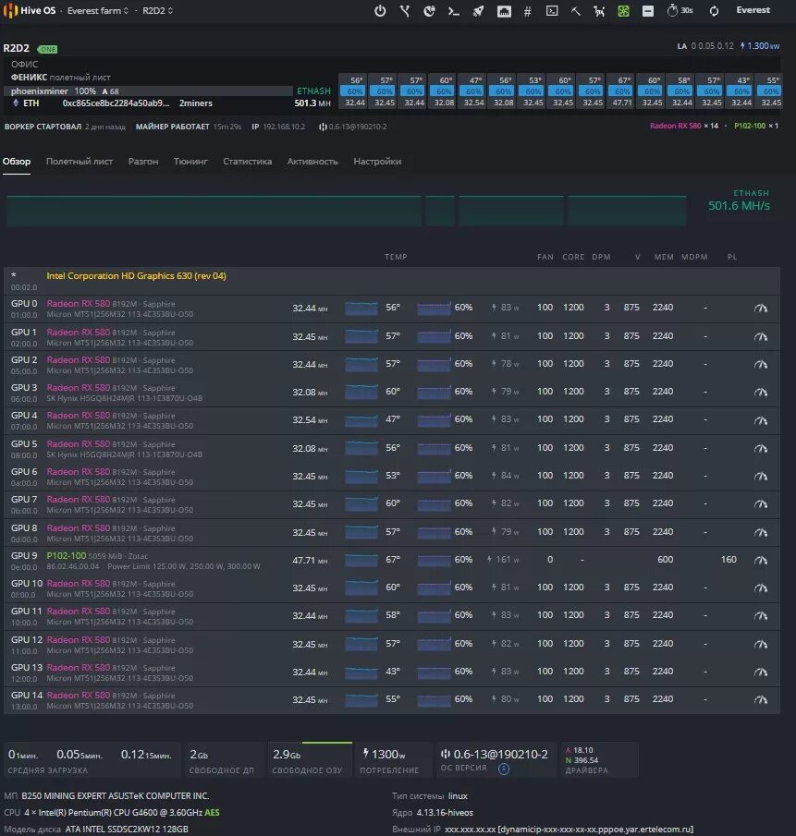Click the phoenixminer miner name
The width and height of the screenshot is (796, 836).
(40, 91)
